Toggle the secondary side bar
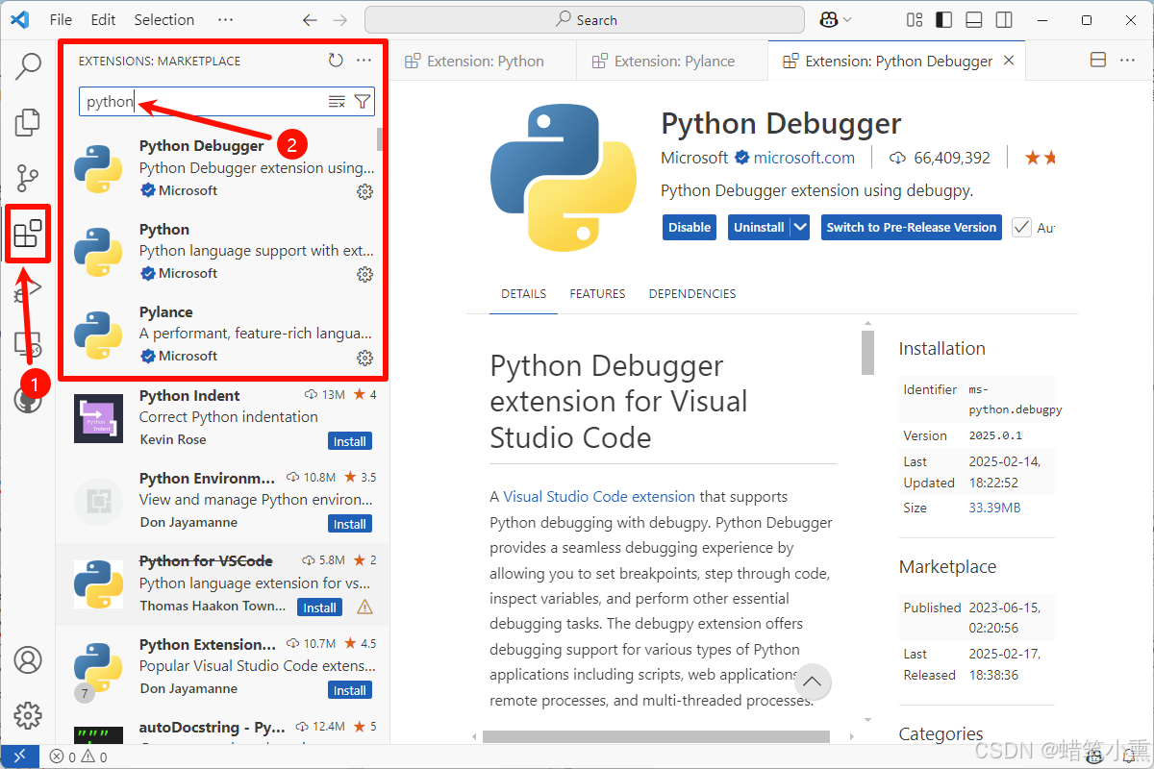The image size is (1154, 769). (x=1003, y=20)
